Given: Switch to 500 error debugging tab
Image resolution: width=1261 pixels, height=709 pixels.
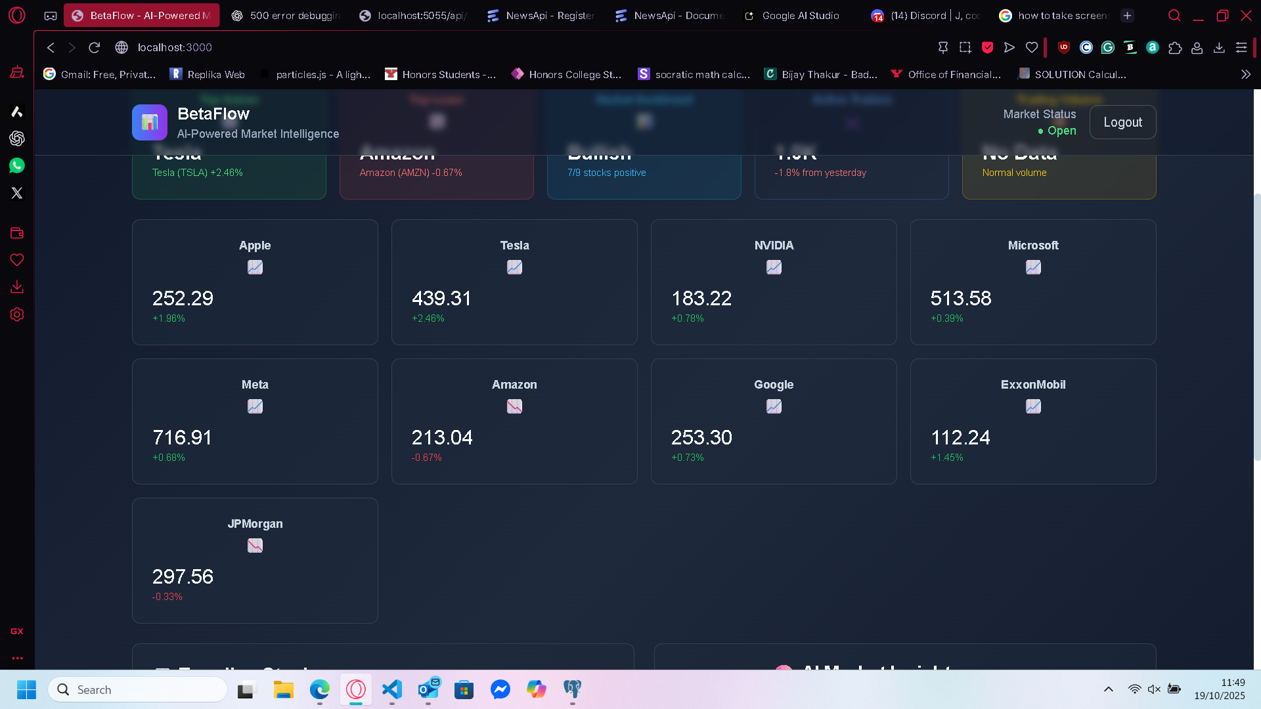Looking at the screenshot, I should [286, 15].
